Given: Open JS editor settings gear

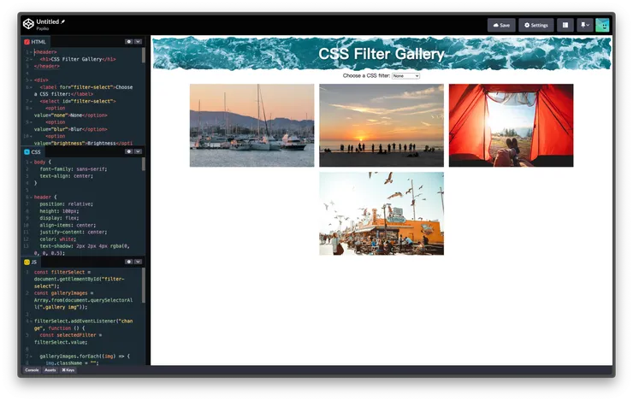Looking at the screenshot, I should [128, 262].
